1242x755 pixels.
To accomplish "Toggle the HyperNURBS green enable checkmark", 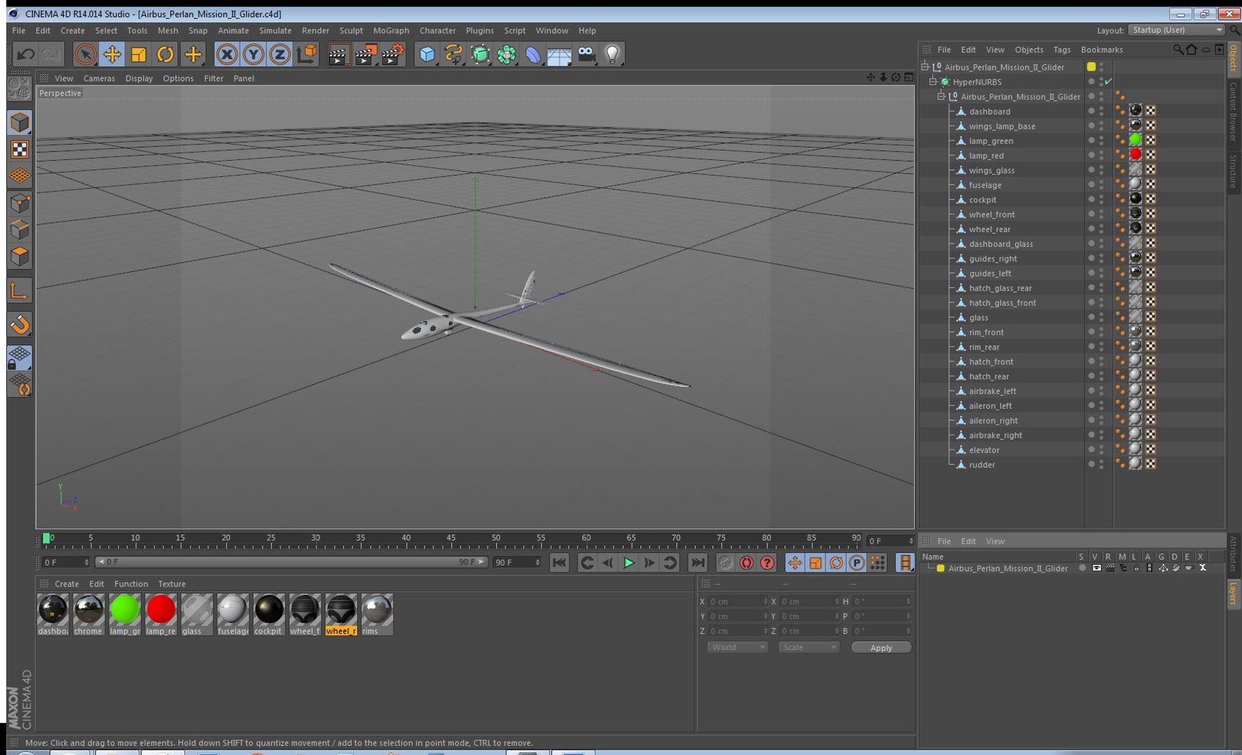I will pyautogui.click(x=1109, y=82).
